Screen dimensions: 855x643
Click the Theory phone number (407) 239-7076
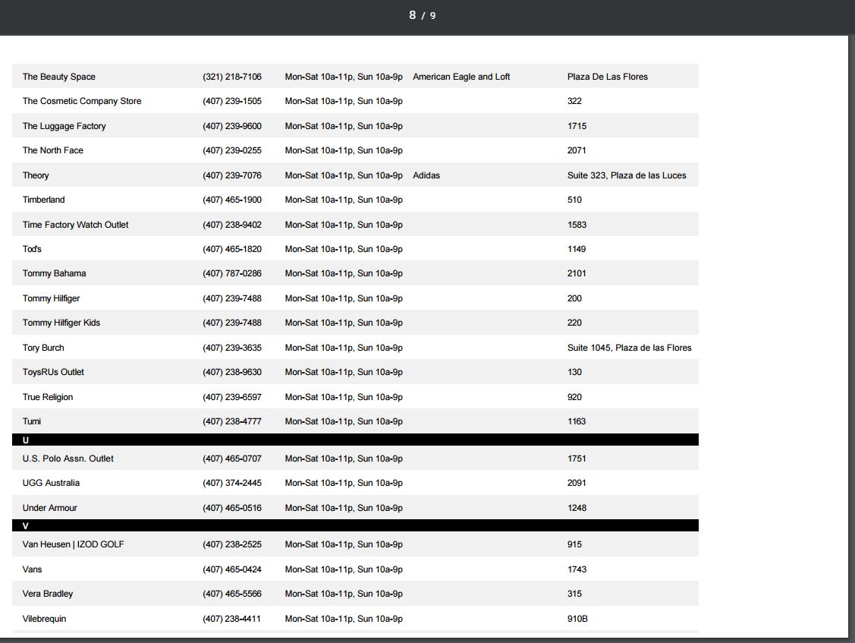232,175
